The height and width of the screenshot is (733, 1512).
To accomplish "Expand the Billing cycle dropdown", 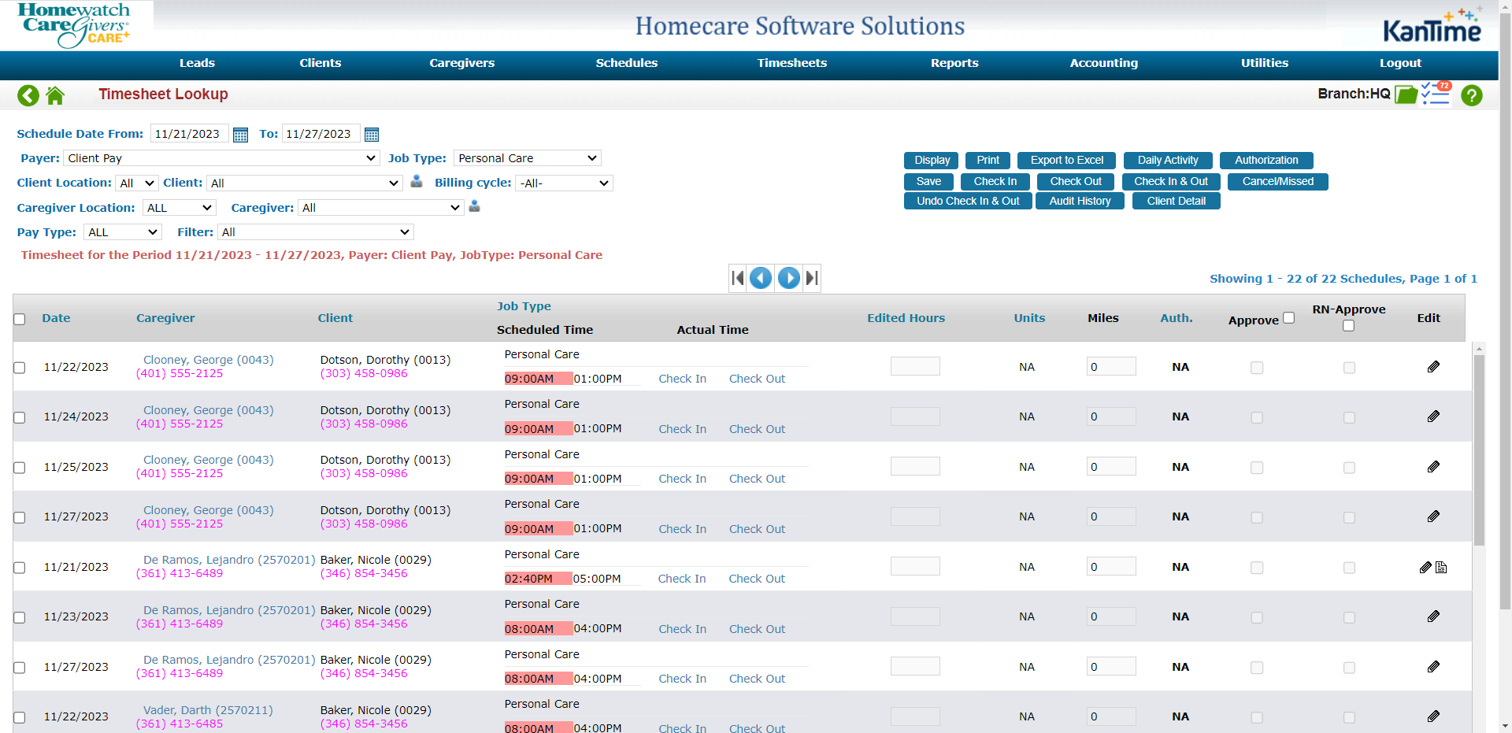I will [564, 183].
